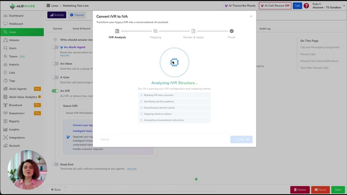Select the Inboxes sidebar icon
Image resolution: width=347 pixels, height=195 pixels.
(x=5, y=40)
